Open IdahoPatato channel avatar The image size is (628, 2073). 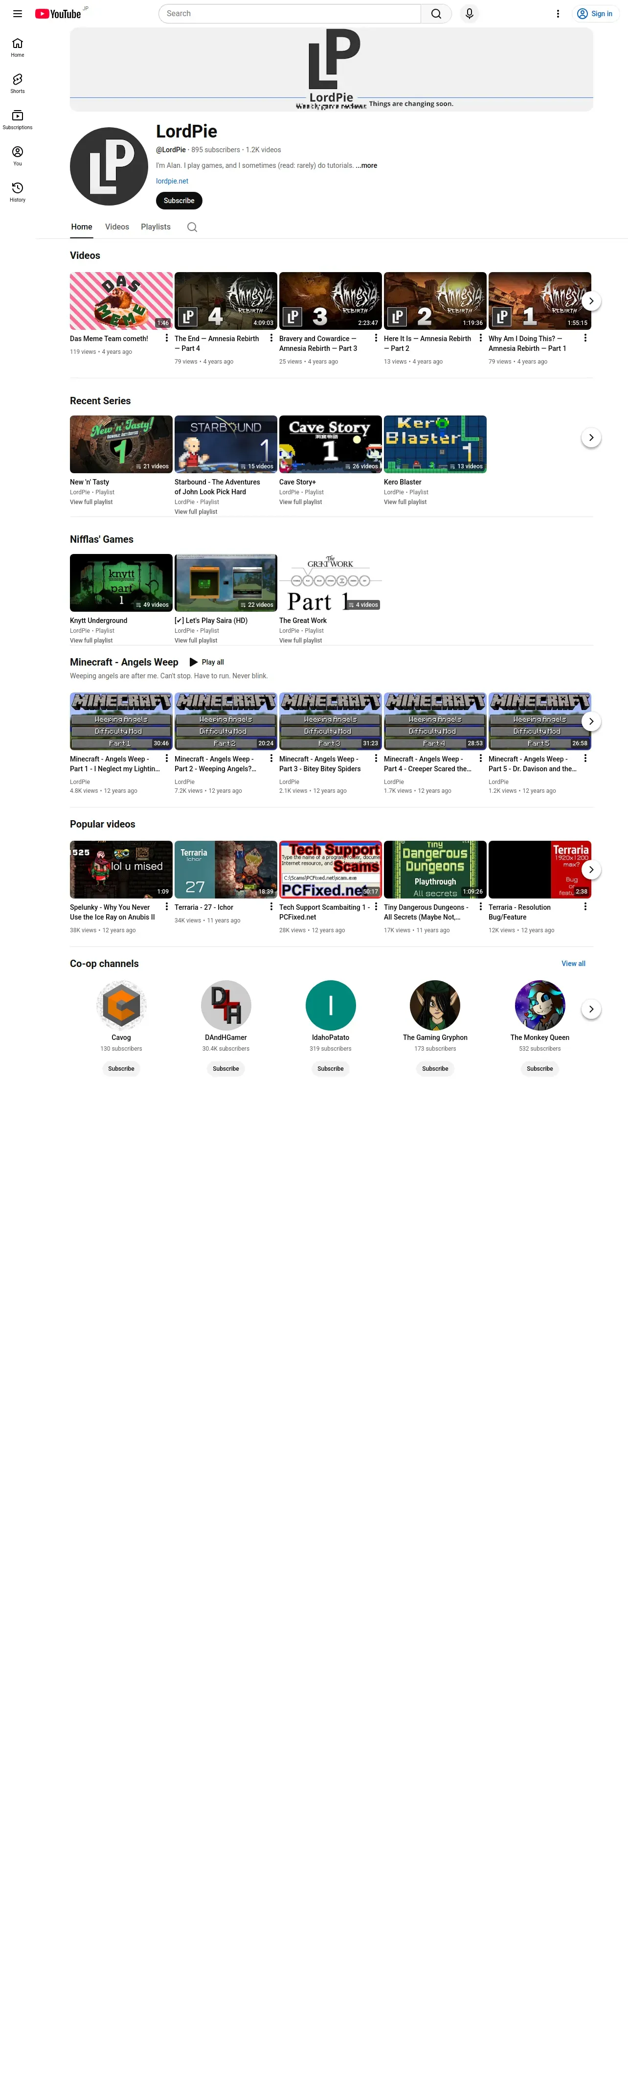(331, 1005)
